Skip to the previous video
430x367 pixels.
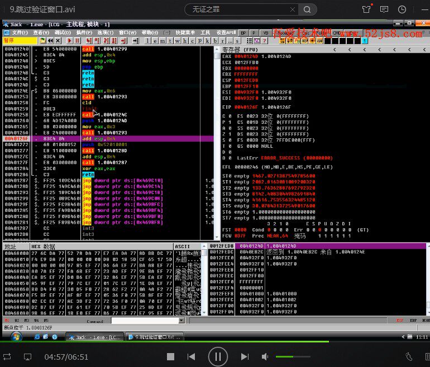point(191,356)
